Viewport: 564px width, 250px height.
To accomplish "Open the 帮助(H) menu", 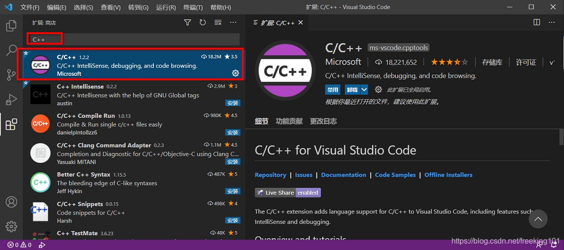I will 220,7.
